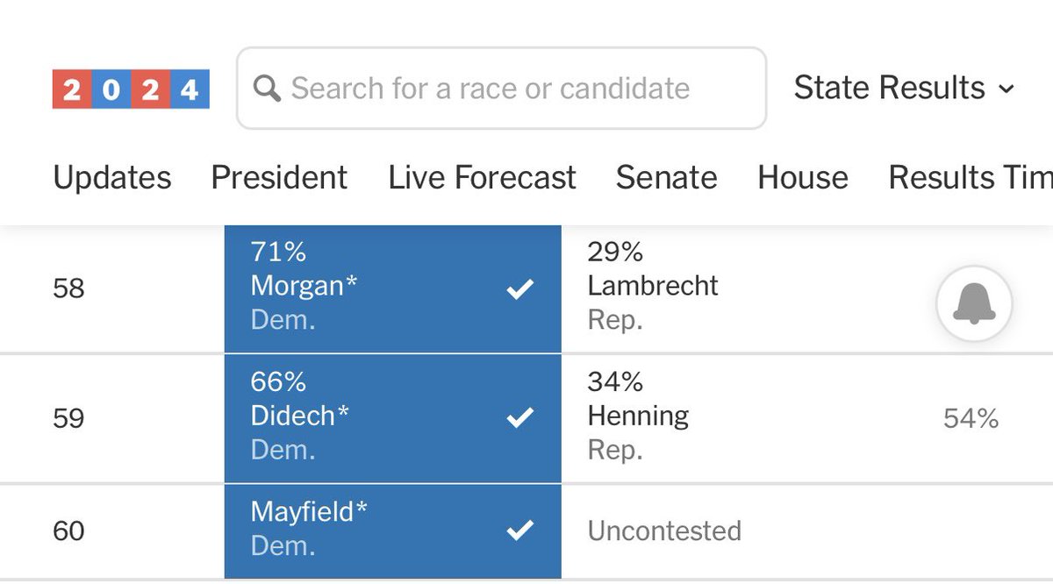This screenshot has width=1053, height=584.
Task: Click the State Results chevron arrow
Action: coord(1007,89)
